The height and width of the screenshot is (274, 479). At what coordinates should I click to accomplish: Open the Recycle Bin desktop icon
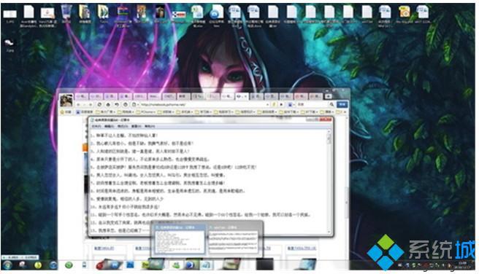coord(66,14)
